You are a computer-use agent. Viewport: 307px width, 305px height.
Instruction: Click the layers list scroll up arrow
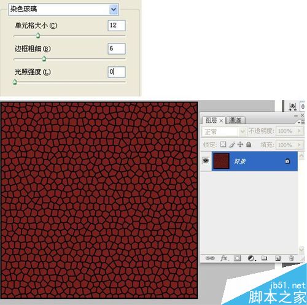tap(301, 156)
